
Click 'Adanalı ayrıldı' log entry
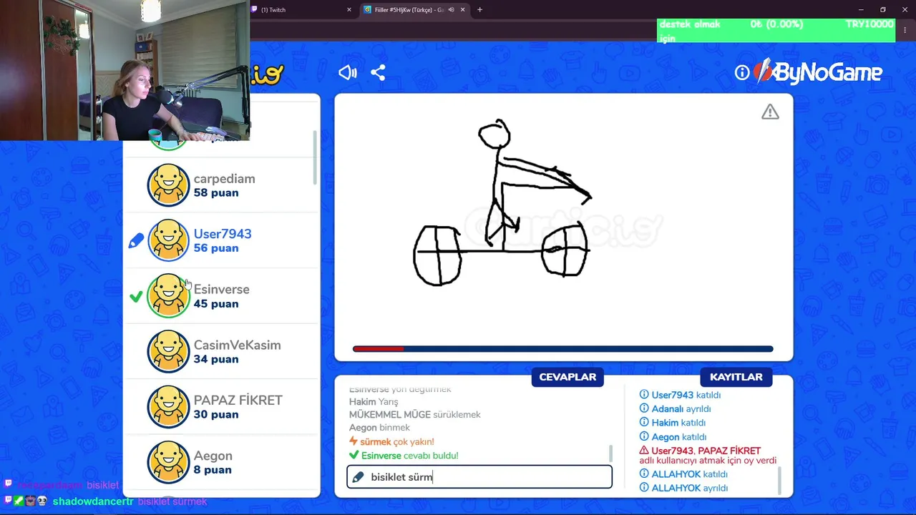click(675, 409)
